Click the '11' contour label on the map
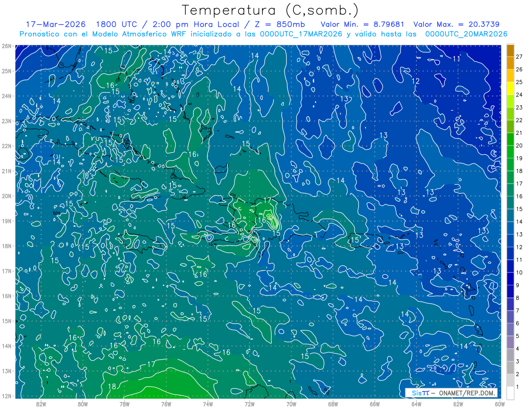 tap(456, 59)
